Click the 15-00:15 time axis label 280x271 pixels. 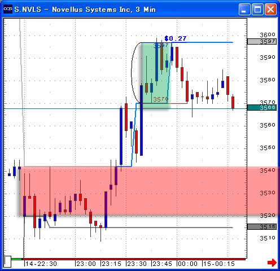click(219, 264)
